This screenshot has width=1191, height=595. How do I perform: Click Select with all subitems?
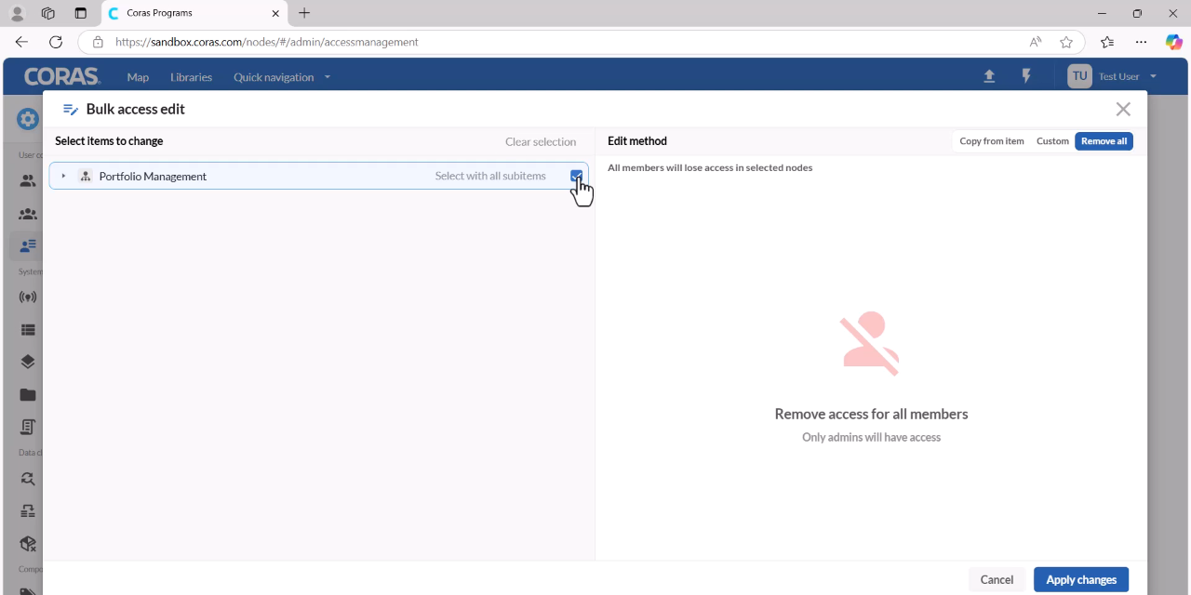click(x=490, y=176)
